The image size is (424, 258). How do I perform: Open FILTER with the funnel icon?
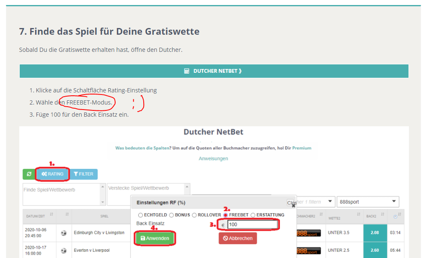click(x=83, y=174)
